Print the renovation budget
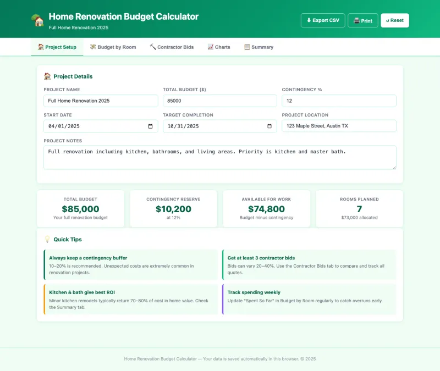 tap(363, 20)
